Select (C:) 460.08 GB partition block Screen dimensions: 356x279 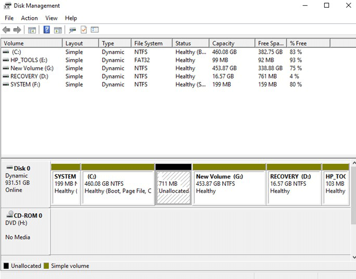[x=118, y=185]
